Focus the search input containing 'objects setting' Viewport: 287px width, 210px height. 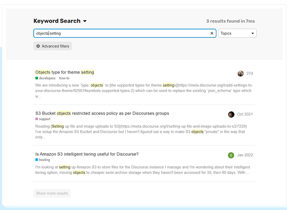coord(125,33)
